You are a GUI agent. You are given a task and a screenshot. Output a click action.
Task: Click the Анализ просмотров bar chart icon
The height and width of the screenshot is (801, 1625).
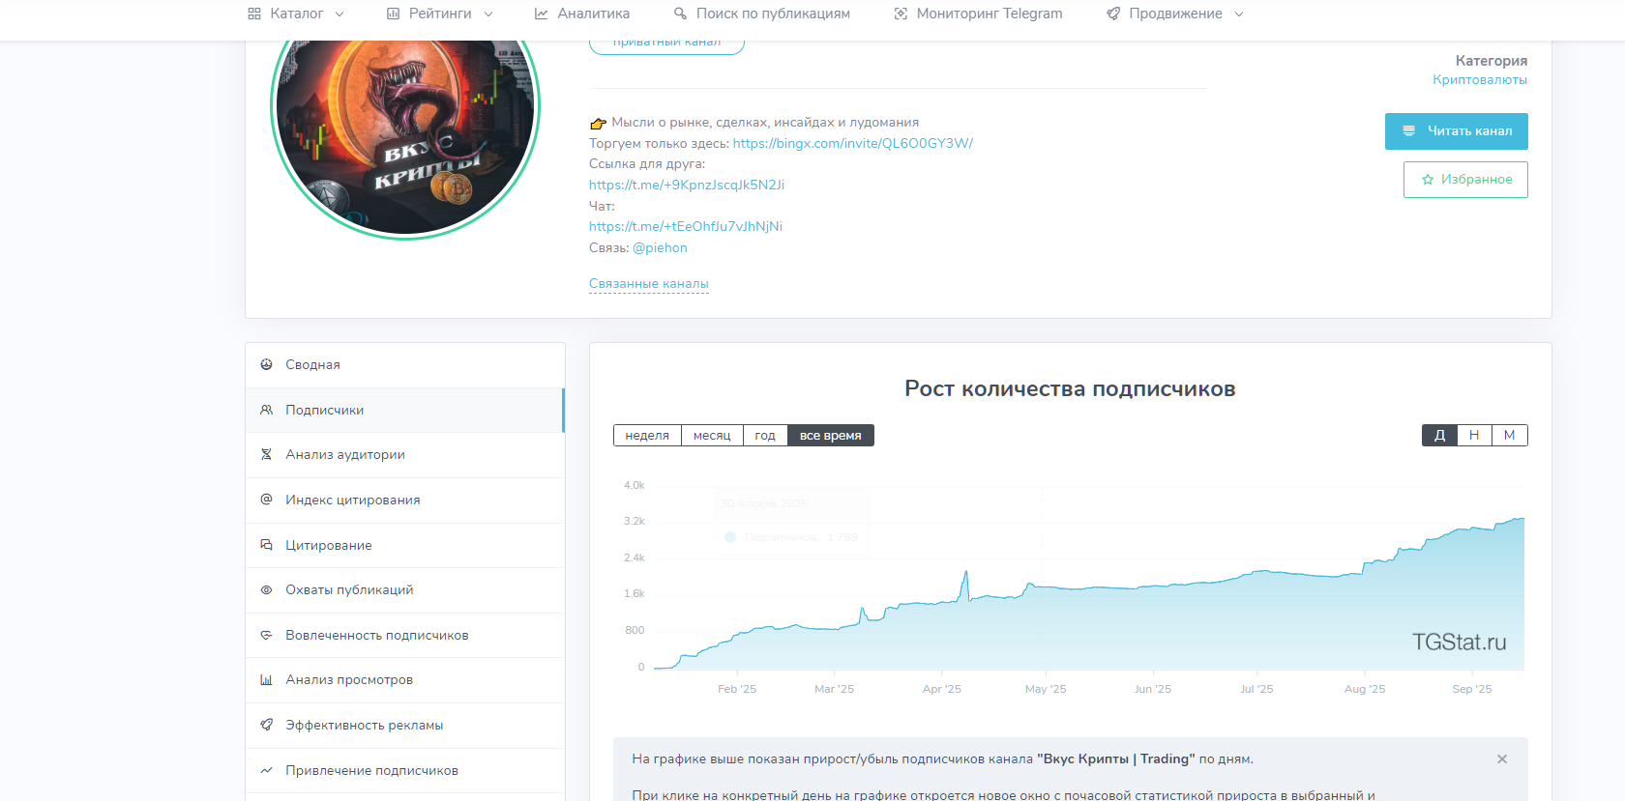(x=266, y=680)
